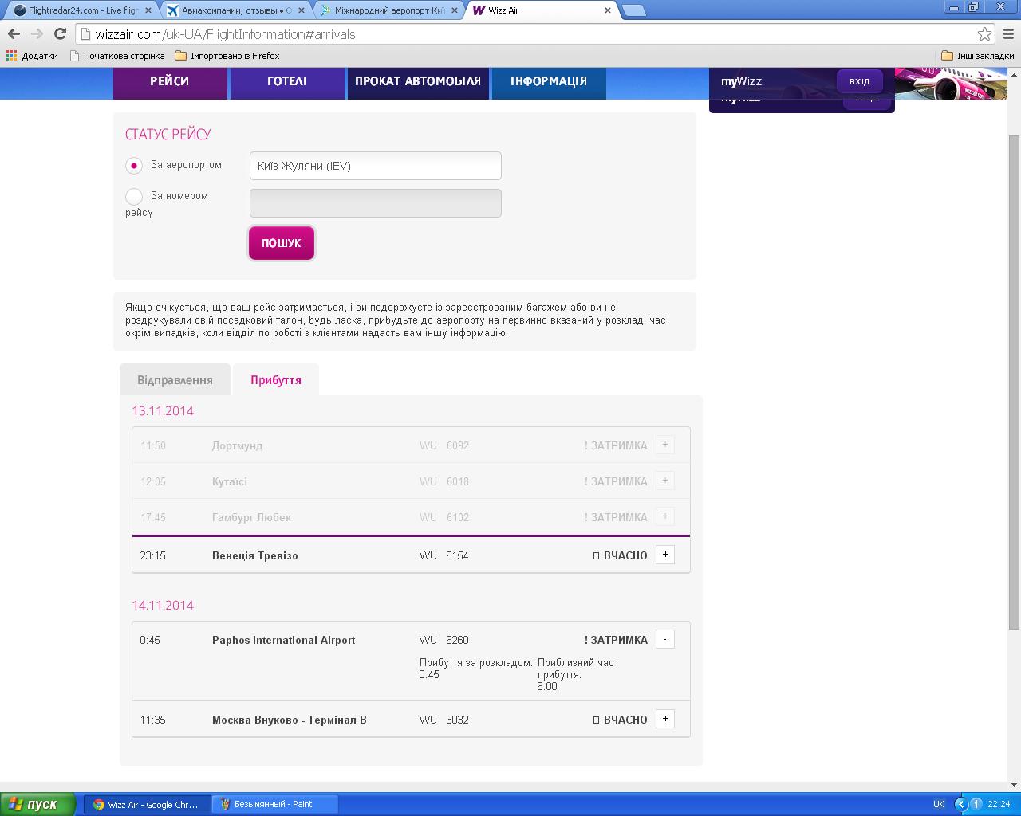Click the airport field 'Київ Жуляни (IEV)'
The width and height of the screenshot is (1021, 816).
(375, 166)
